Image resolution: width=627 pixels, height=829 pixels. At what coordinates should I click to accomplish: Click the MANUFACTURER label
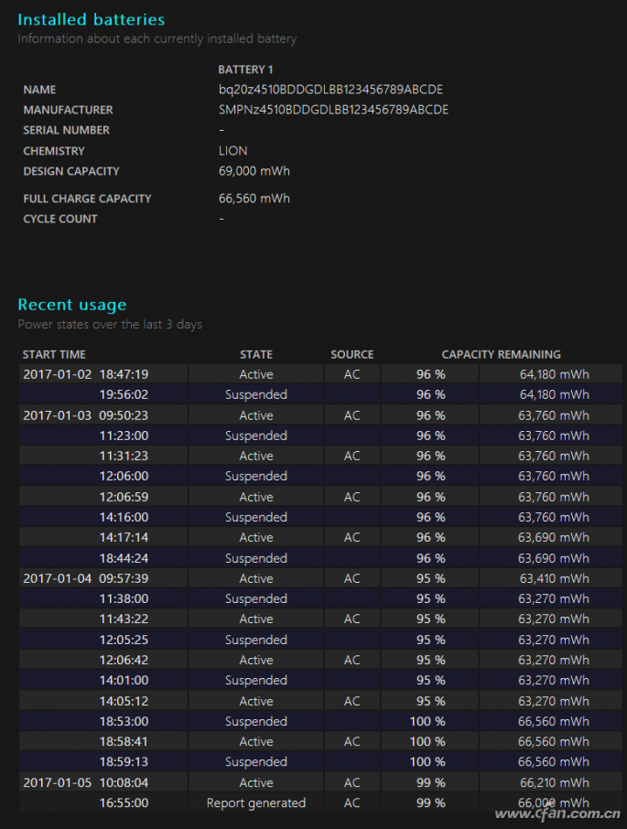click(68, 110)
